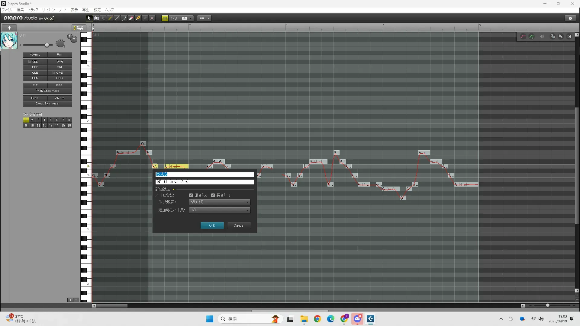Image resolution: width=580 pixels, height=326 pixels.
Task: Open the 再生 menu
Action: (86, 10)
